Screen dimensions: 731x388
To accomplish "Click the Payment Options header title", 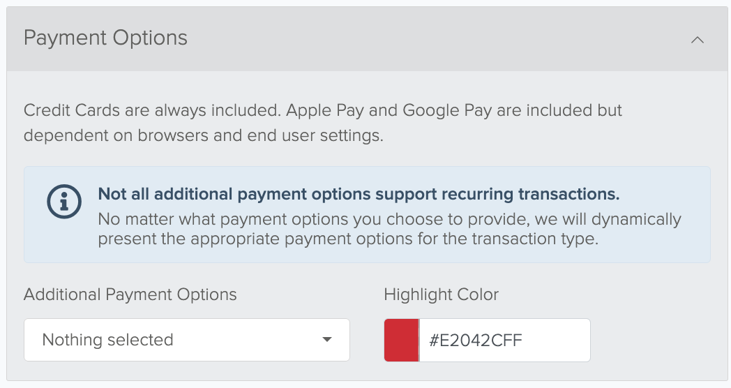I will pos(105,38).
